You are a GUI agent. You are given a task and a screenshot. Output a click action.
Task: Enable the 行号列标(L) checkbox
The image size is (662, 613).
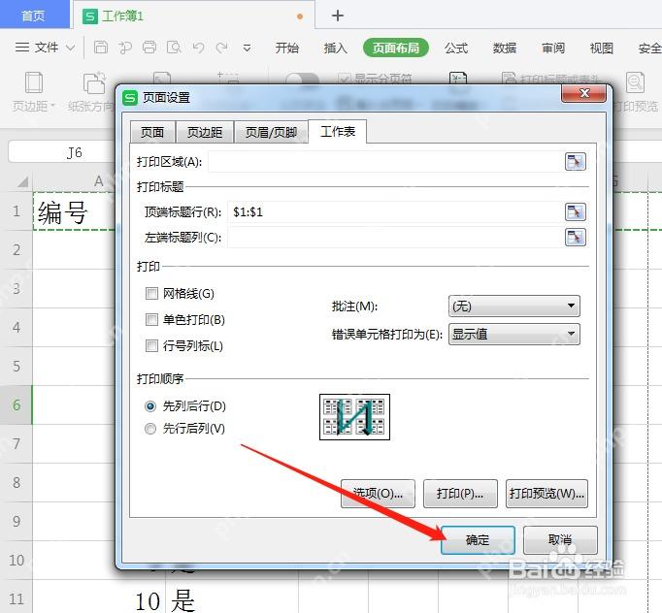coord(151,345)
